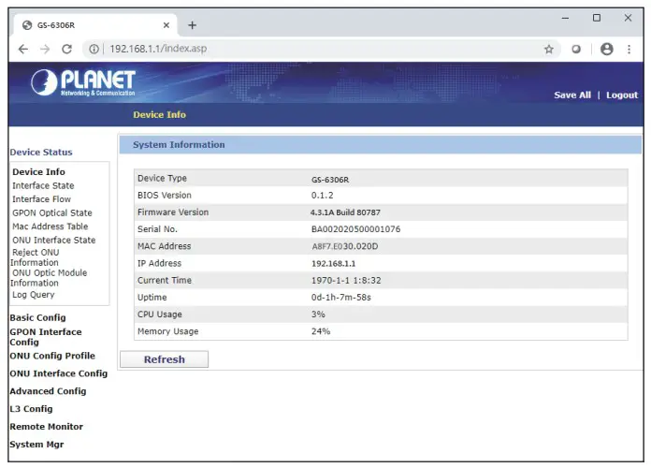The width and height of the screenshot is (651, 468).
Task: Open the browser three-dot menu
Action: pos(629,49)
